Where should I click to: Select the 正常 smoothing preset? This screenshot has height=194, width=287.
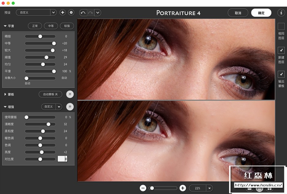coord(35,26)
